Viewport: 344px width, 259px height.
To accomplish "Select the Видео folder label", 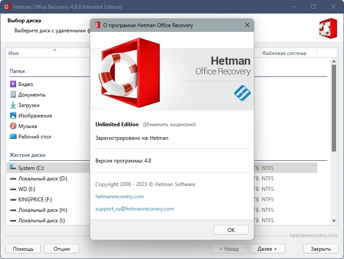I will (26, 84).
